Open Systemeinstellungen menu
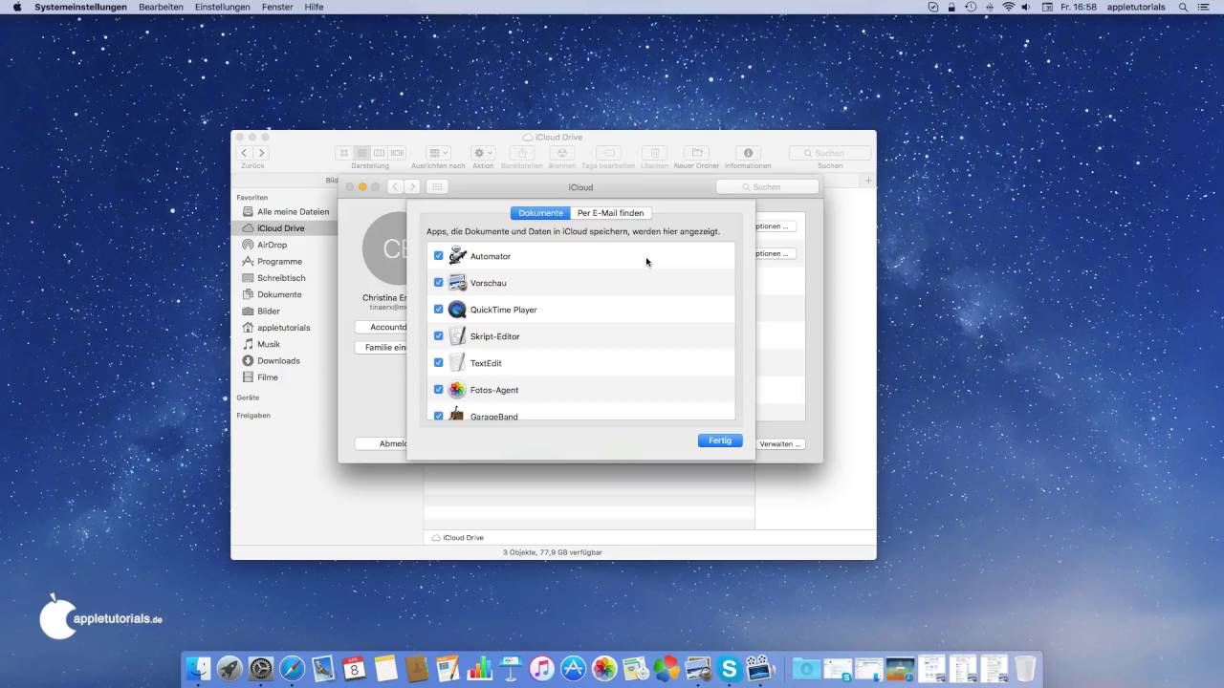The height and width of the screenshot is (688, 1224). 80,7
